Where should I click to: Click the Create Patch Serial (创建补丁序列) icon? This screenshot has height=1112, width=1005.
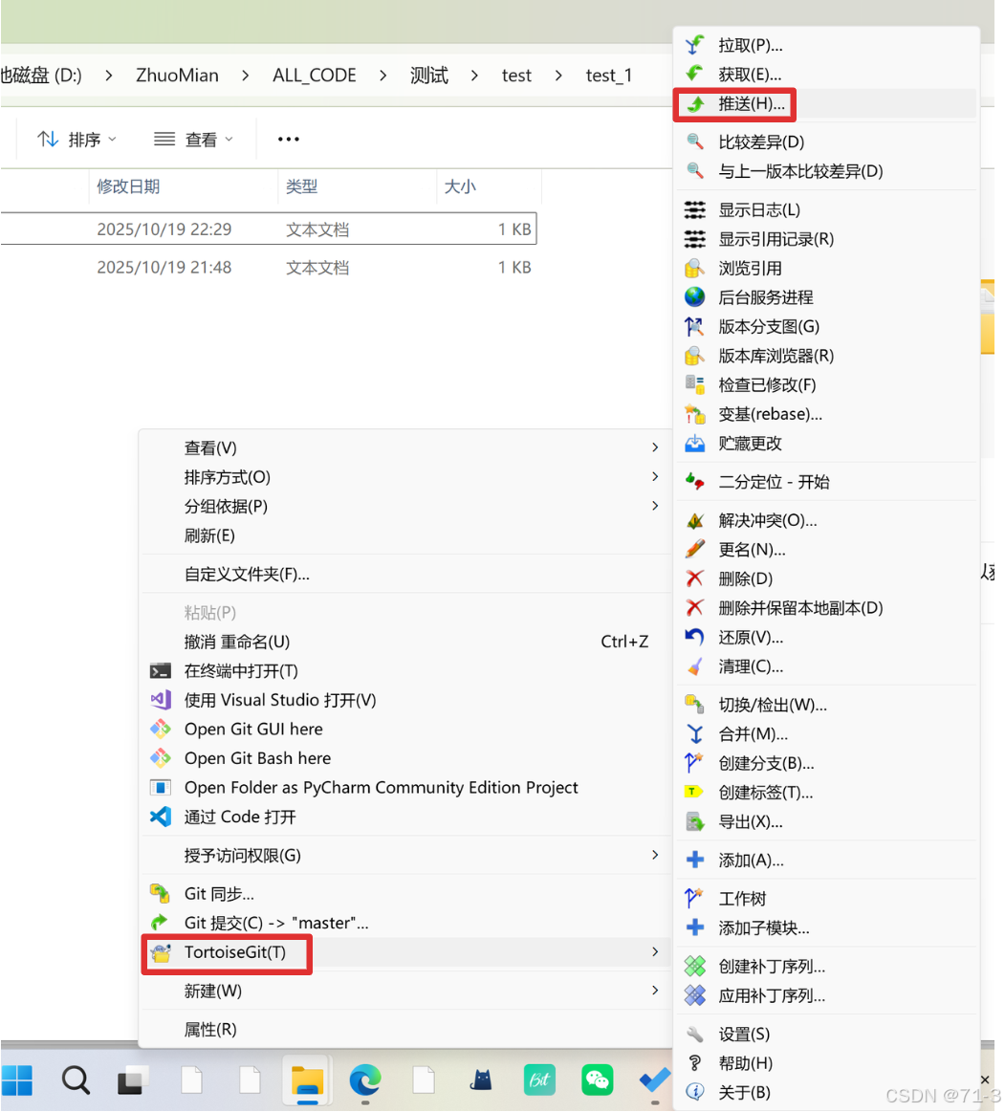[x=694, y=967]
